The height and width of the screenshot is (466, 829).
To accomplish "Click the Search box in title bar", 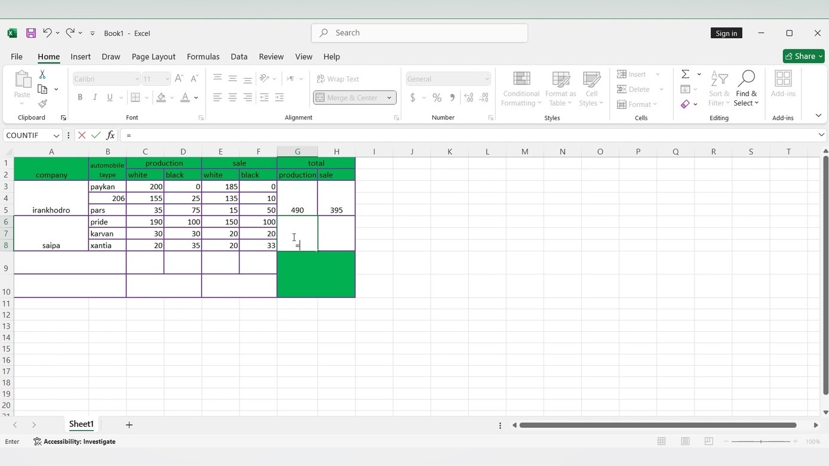I will click(x=419, y=33).
